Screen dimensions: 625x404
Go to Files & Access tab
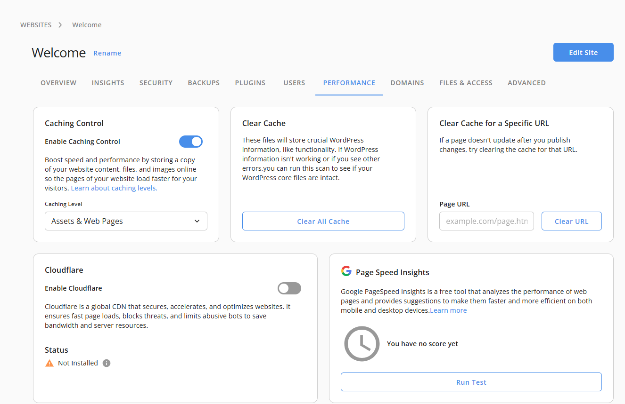(x=466, y=83)
